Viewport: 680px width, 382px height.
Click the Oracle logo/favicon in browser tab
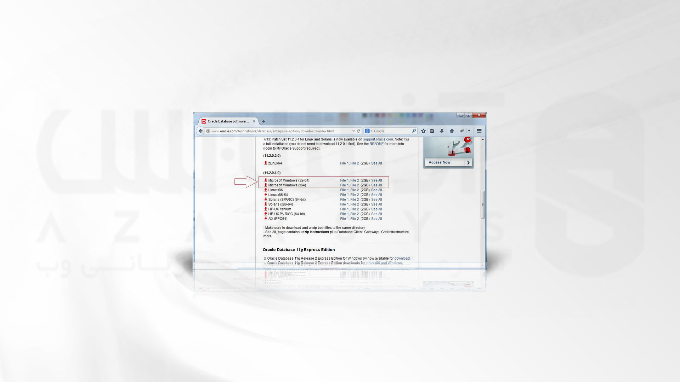204,121
